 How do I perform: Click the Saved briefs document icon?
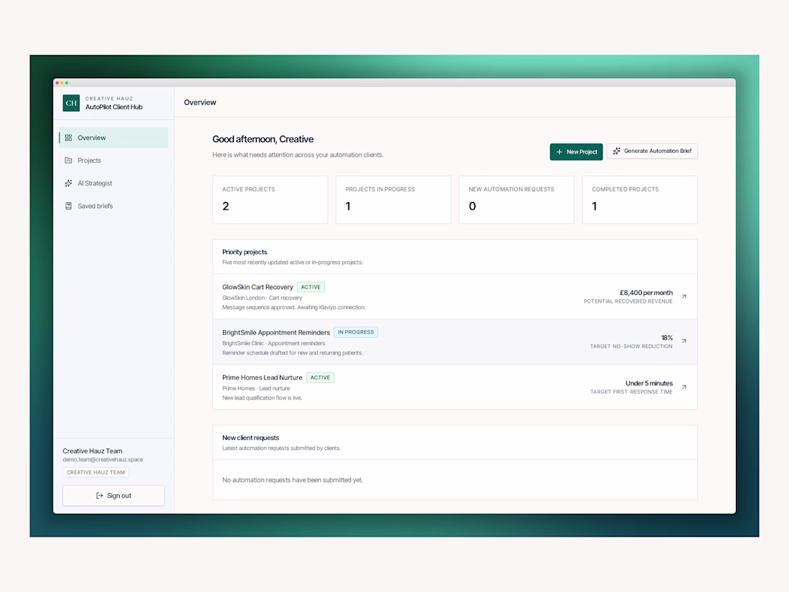(x=68, y=206)
